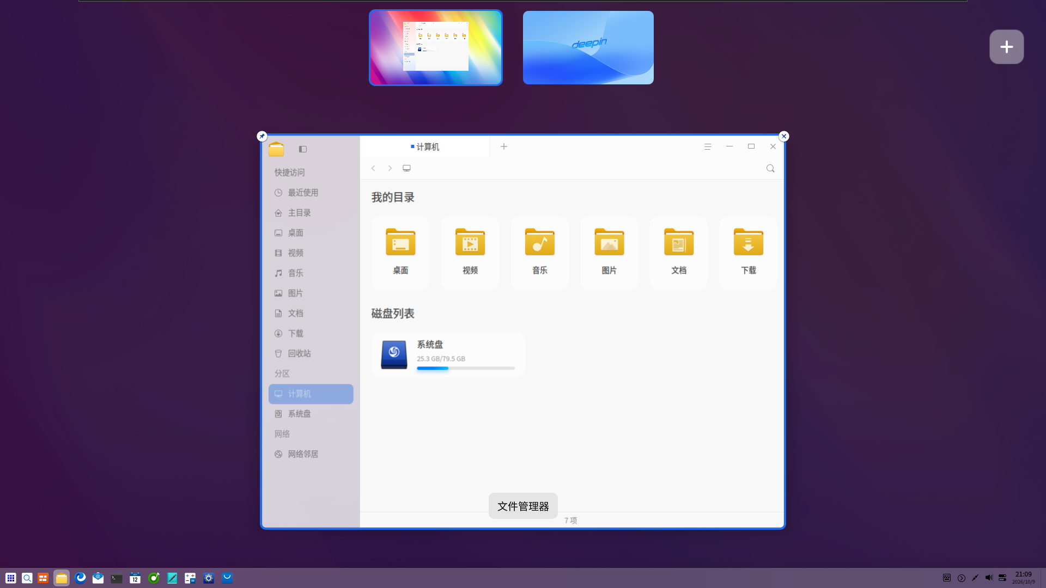Select 下载 in the sidebar
Screen dimensions: 1046x588
(311, 334)
